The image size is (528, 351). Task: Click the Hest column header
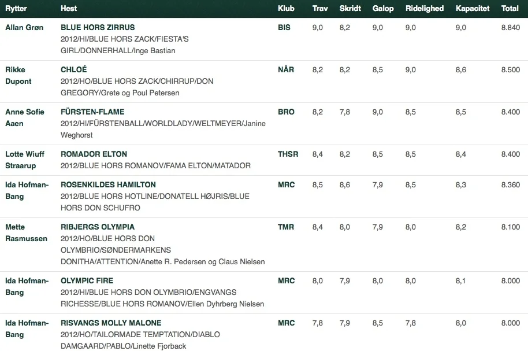click(x=69, y=9)
